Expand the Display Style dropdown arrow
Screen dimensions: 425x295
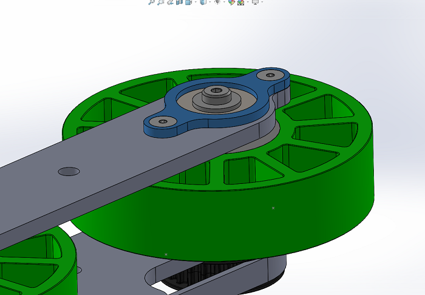pos(210,2)
